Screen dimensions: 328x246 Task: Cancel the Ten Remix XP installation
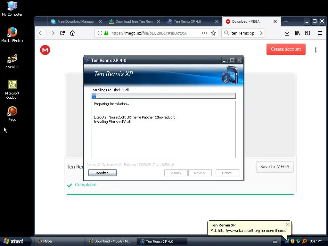227,173
